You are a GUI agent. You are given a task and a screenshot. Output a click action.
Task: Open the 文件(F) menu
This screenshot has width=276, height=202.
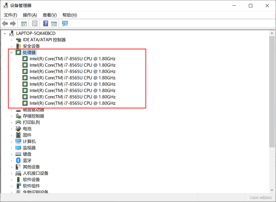pyautogui.click(x=10, y=15)
